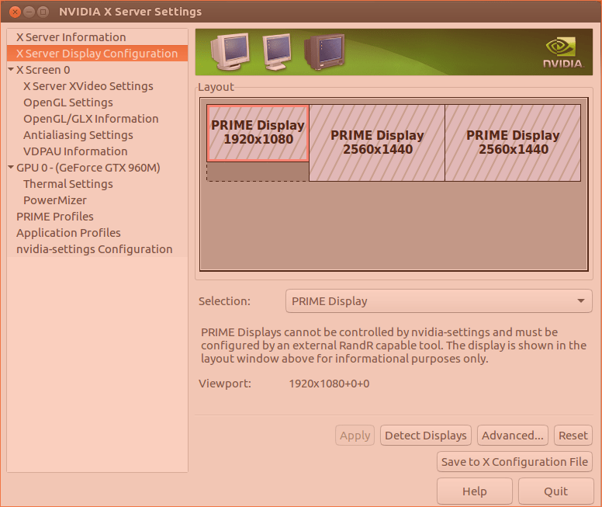Click Save to X Configuration File
602x507 pixels.
514,462
